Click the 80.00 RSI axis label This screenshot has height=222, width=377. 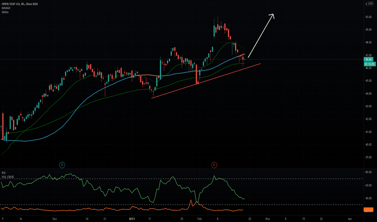point(369,172)
